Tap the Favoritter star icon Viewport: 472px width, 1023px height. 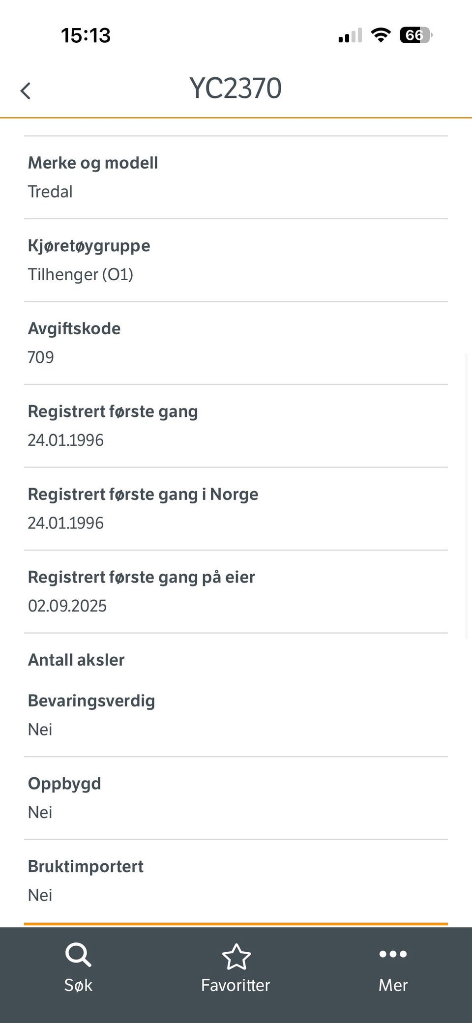click(x=236, y=956)
